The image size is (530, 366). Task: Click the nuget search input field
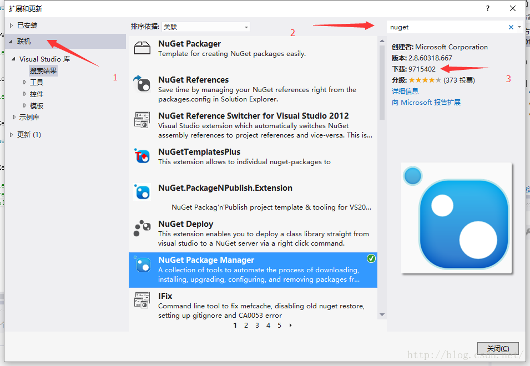coord(447,27)
